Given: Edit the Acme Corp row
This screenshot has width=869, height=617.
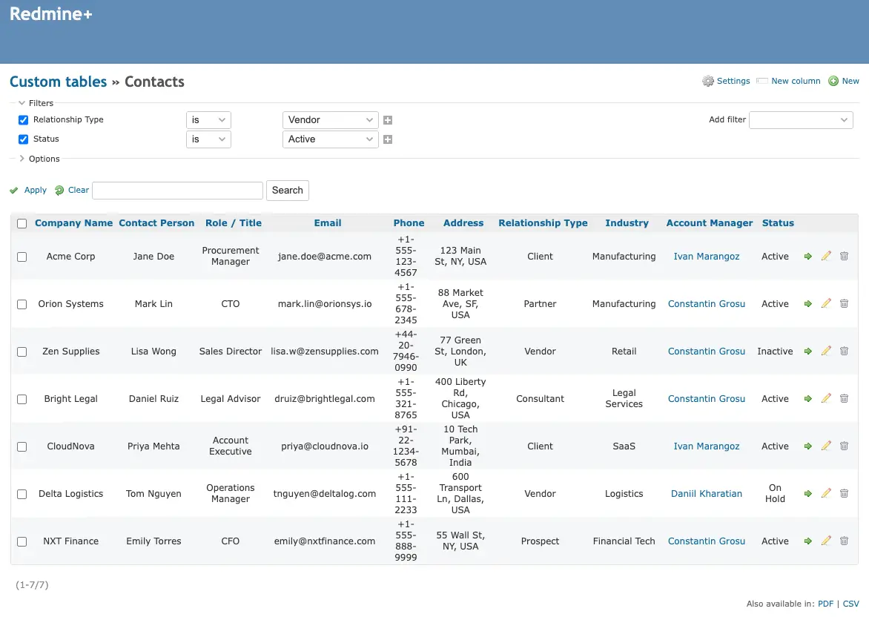Looking at the screenshot, I should coord(826,256).
